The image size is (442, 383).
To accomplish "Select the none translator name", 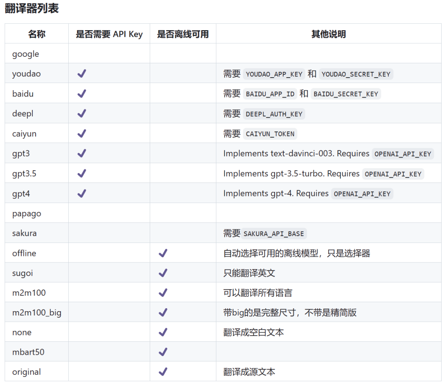I will tap(22, 332).
